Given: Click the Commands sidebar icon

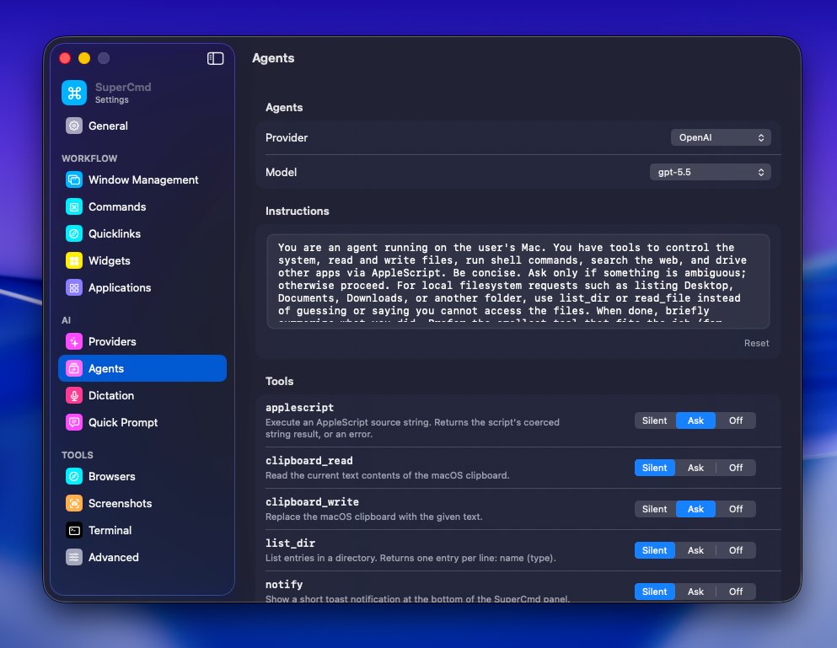Looking at the screenshot, I should pyautogui.click(x=74, y=206).
